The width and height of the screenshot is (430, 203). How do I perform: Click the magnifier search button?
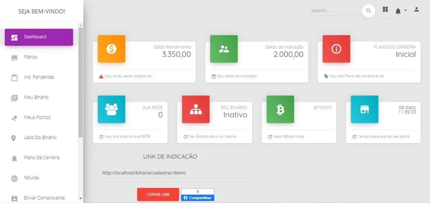[x=368, y=11]
